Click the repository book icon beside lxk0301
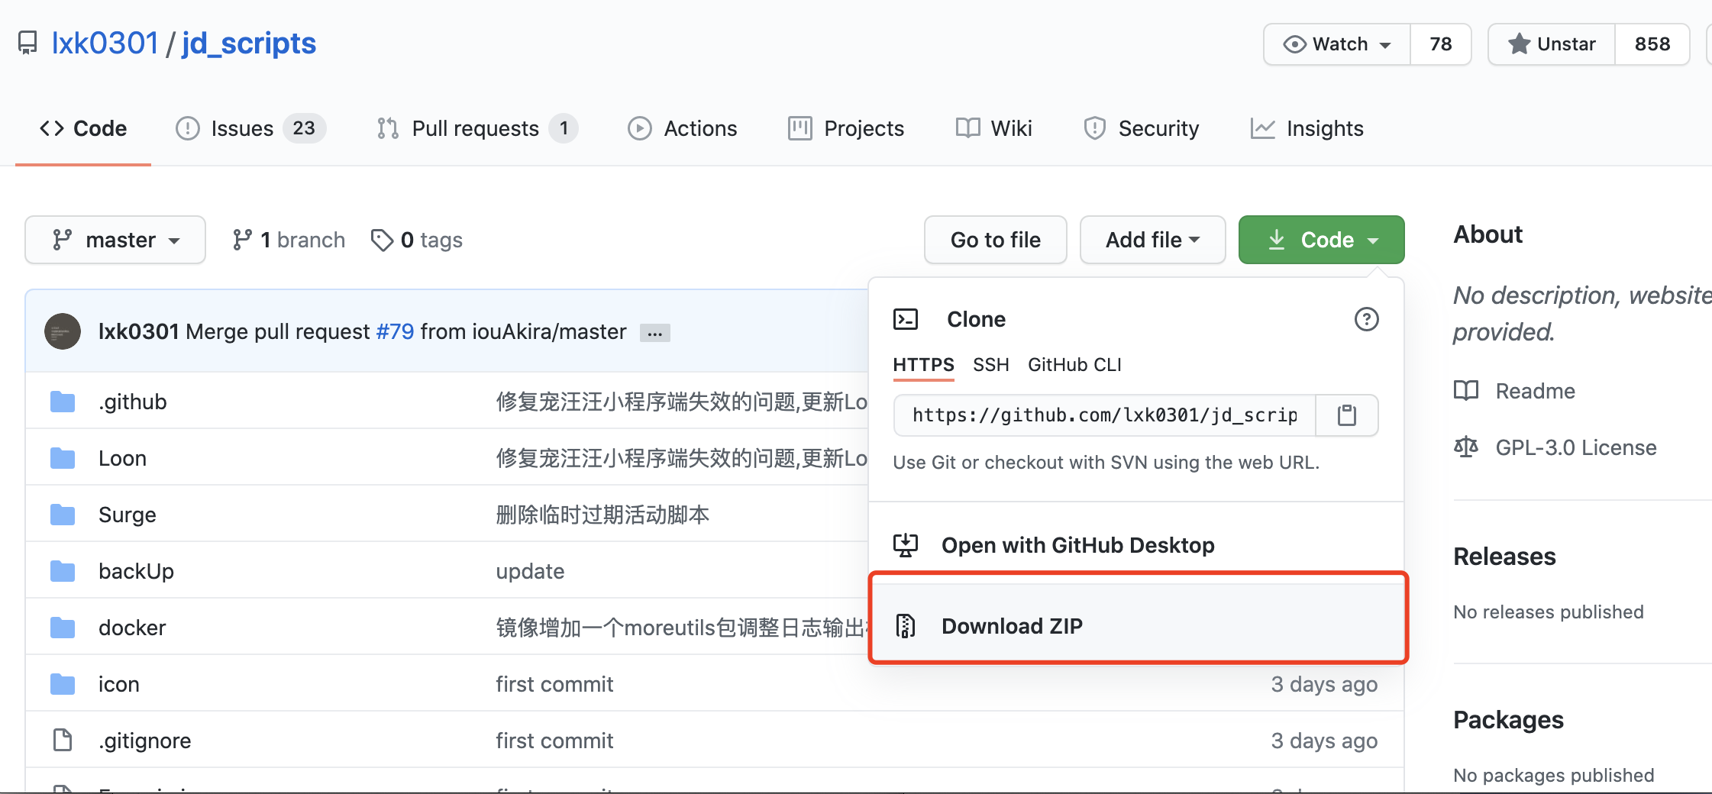 [27, 44]
